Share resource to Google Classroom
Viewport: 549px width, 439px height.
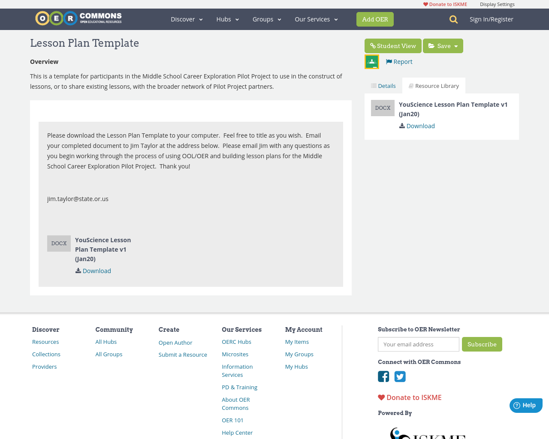(371, 61)
